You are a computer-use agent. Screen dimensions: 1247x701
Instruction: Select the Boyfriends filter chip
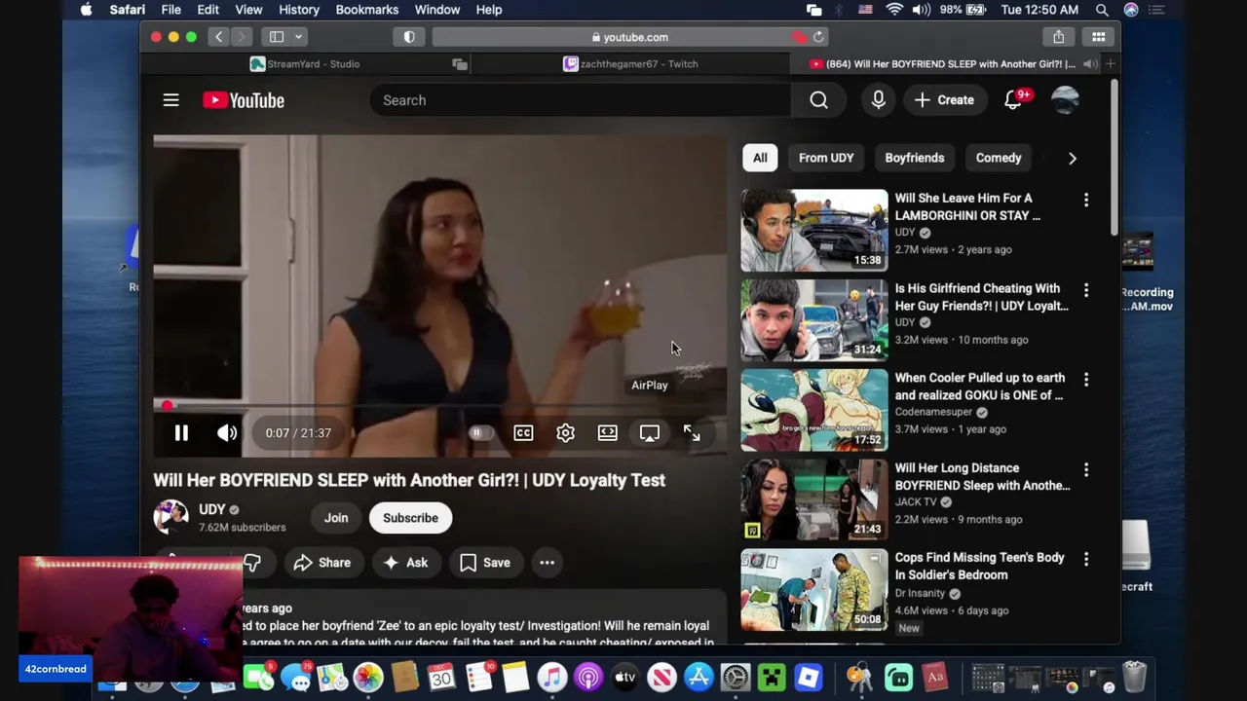tap(915, 158)
